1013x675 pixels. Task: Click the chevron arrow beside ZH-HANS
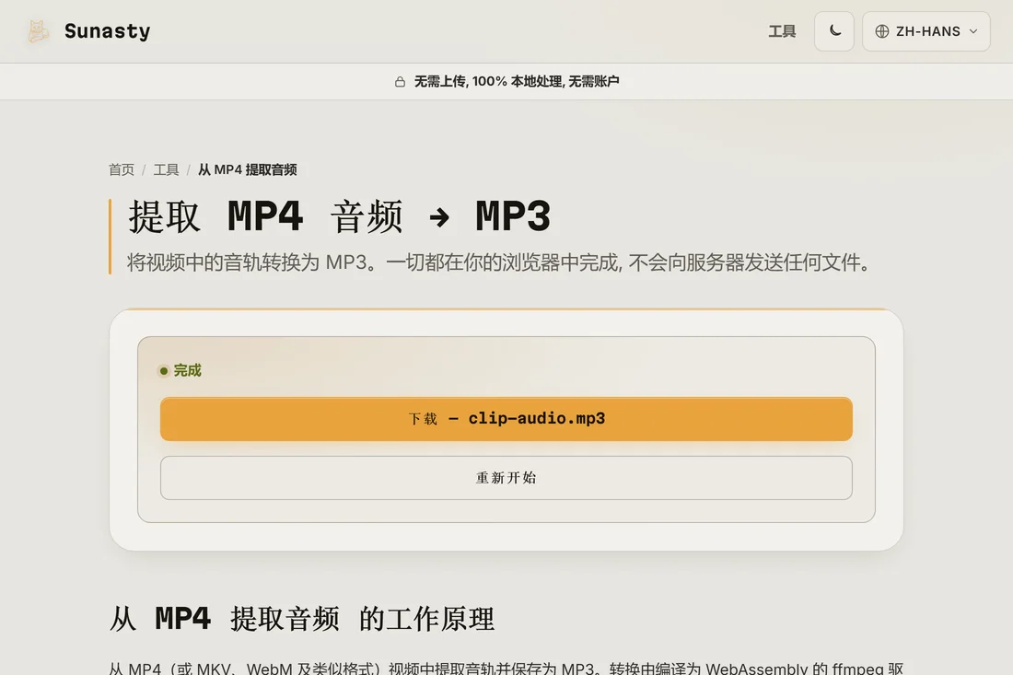973,31
